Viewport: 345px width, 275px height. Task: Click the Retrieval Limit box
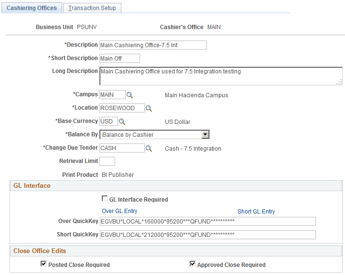[107, 162]
